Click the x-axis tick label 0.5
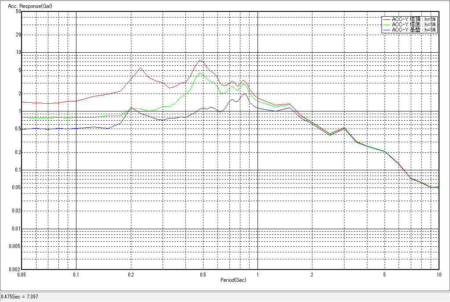Viewport: 450px width, 302px height. click(x=203, y=275)
